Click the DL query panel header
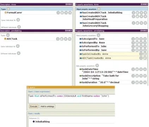The image size is (149, 127). click(x=71, y=87)
